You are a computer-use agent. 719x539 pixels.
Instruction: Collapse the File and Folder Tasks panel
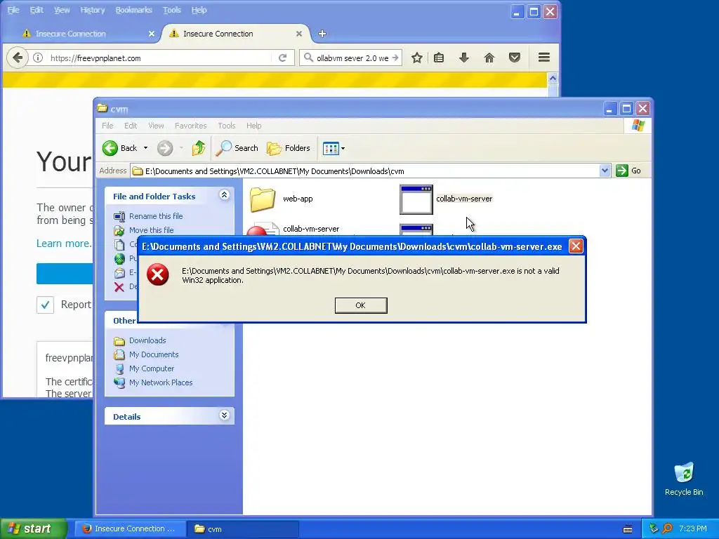click(224, 195)
